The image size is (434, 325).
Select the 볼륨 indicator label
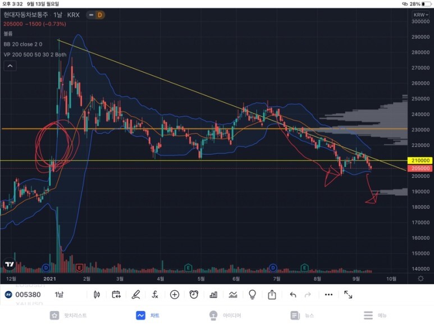[8, 34]
